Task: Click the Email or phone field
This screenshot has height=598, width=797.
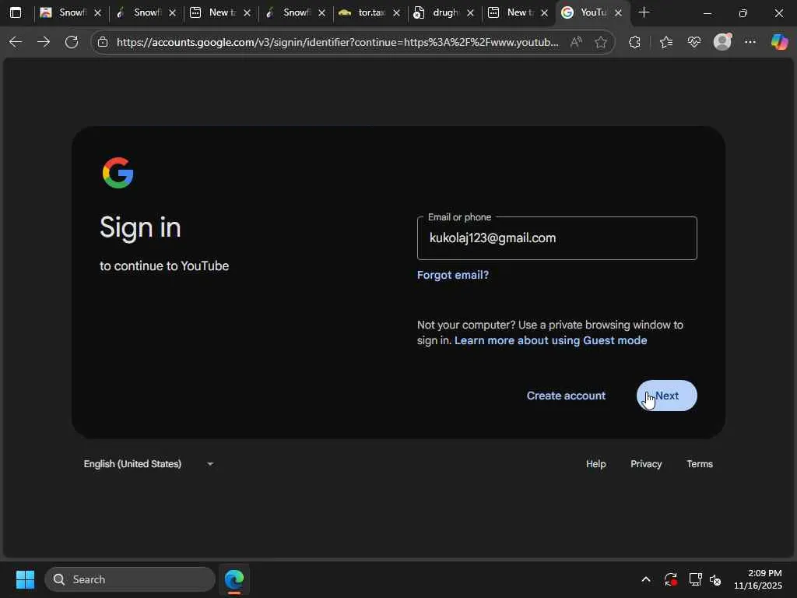Action: click(x=557, y=238)
